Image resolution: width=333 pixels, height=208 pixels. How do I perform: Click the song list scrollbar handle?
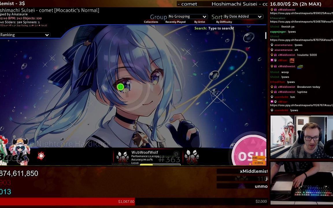coord(266,36)
